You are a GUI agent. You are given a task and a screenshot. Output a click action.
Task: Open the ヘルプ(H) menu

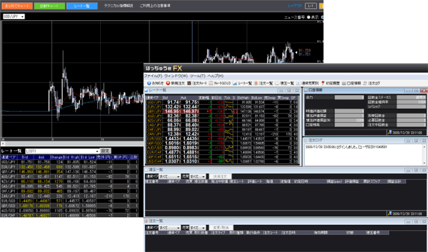coord(215,76)
